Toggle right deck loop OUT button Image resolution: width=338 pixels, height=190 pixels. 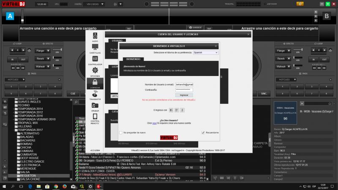coord(324,60)
